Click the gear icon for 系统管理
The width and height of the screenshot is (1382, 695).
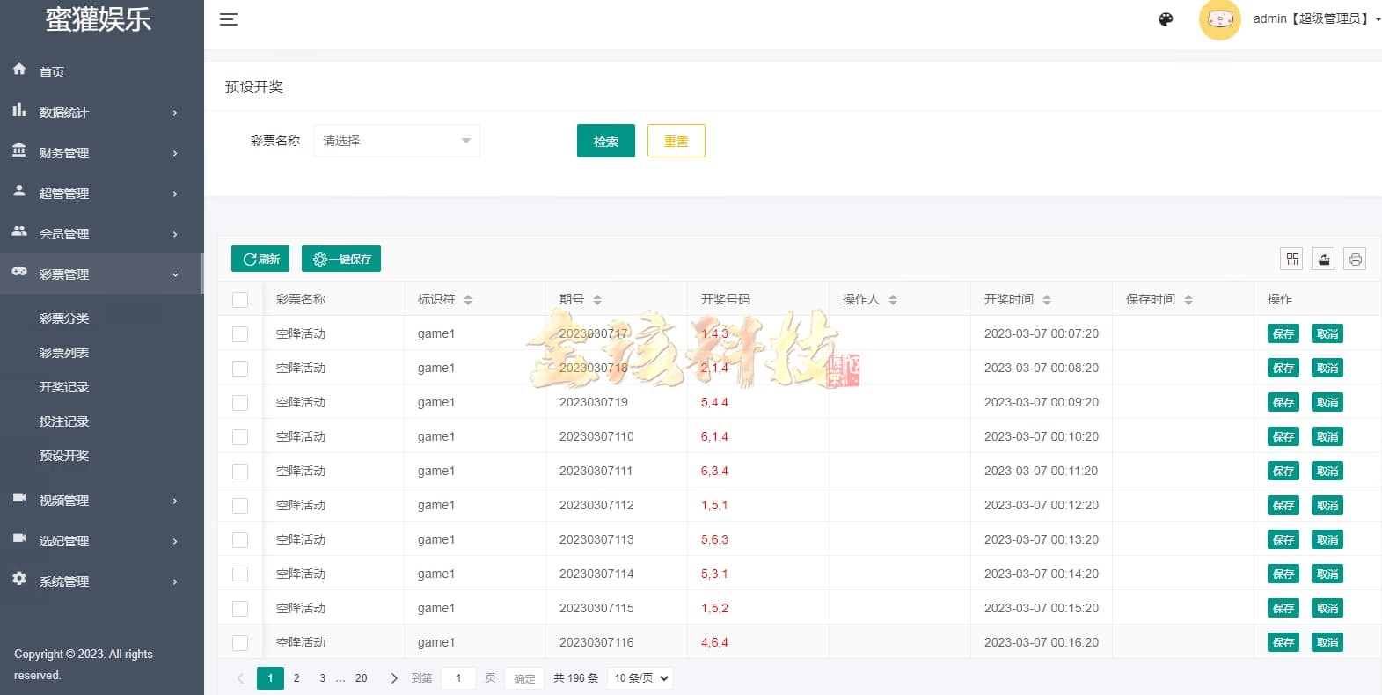pyautogui.click(x=19, y=578)
